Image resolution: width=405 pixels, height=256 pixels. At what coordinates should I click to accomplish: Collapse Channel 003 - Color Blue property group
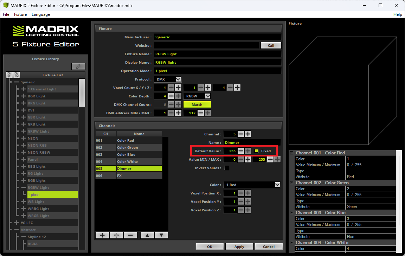[291, 213]
